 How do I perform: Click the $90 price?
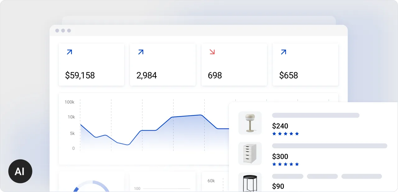coord(278,186)
